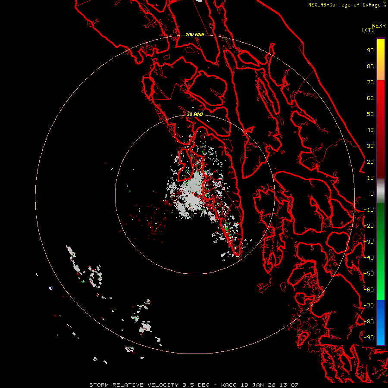388x388 pixels.
Task: Click the 19 JAN 26 date text
Action: [259, 385]
